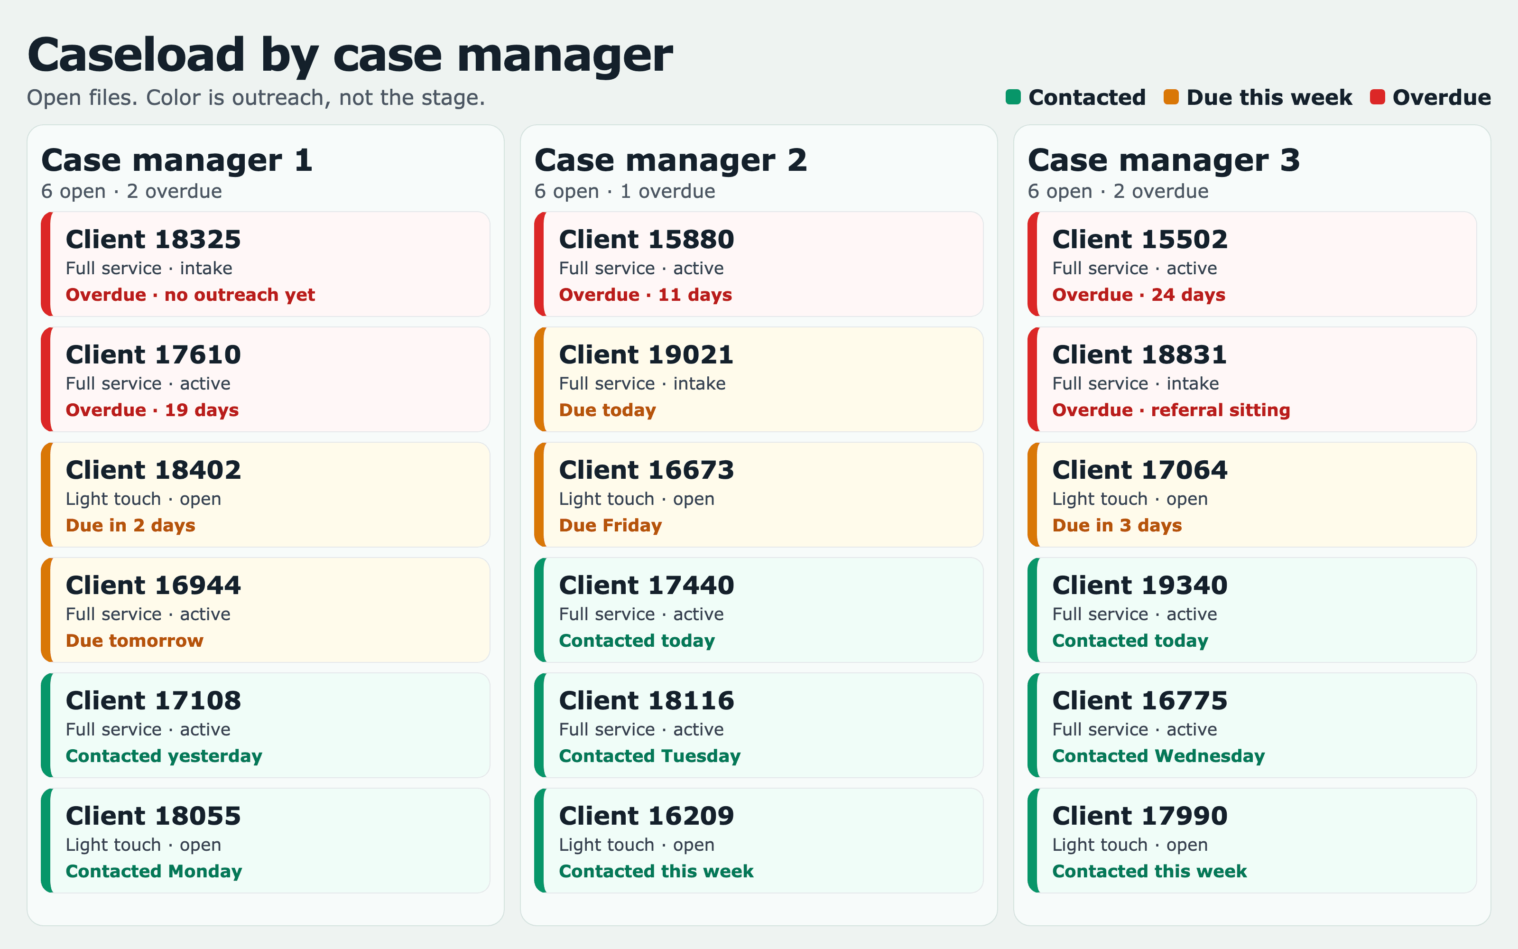This screenshot has width=1518, height=949.
Task: Click 'Overdue · referral sitting' status
Action: click(x=1171, y=410)
